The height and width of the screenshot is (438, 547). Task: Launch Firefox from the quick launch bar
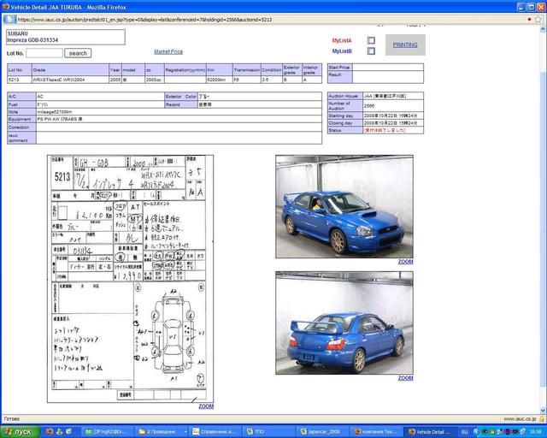tap(50, 432)
